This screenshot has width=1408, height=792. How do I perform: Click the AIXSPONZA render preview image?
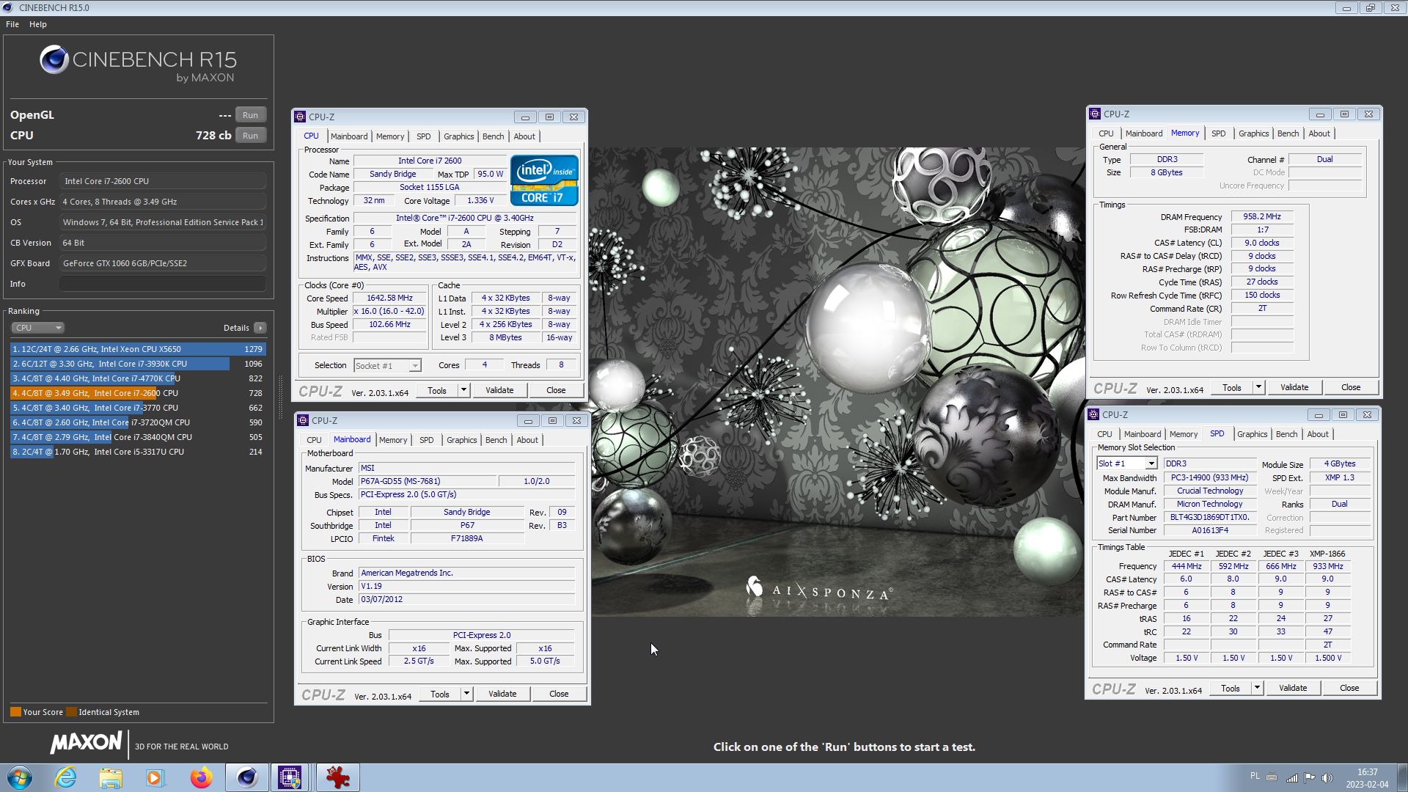[837, 382]
